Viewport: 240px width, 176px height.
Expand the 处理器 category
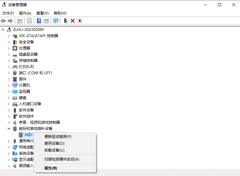9,48
